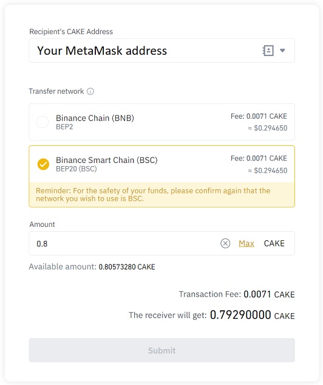This screenshot has width=323, height=385.
Task: Expand the recipient address dropdown arrow
Action: point(282,50)
